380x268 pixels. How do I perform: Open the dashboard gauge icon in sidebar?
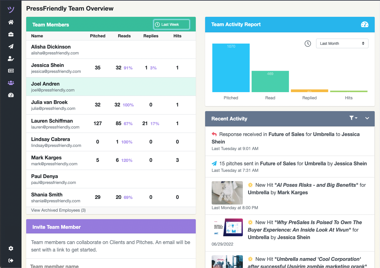(11, 95)
